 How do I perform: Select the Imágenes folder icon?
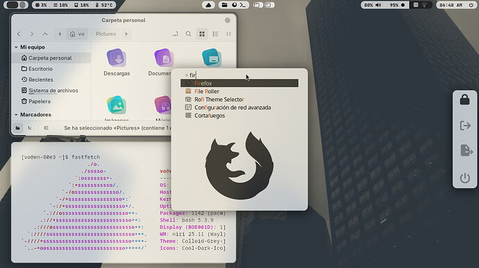(117, 105)
